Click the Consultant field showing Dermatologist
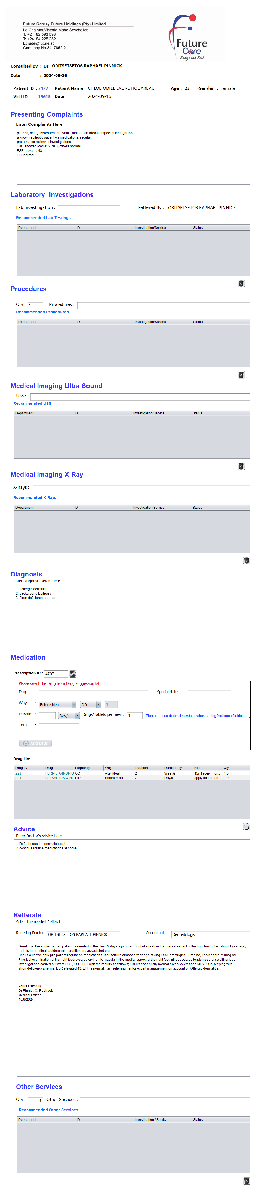 click(210, 934)
